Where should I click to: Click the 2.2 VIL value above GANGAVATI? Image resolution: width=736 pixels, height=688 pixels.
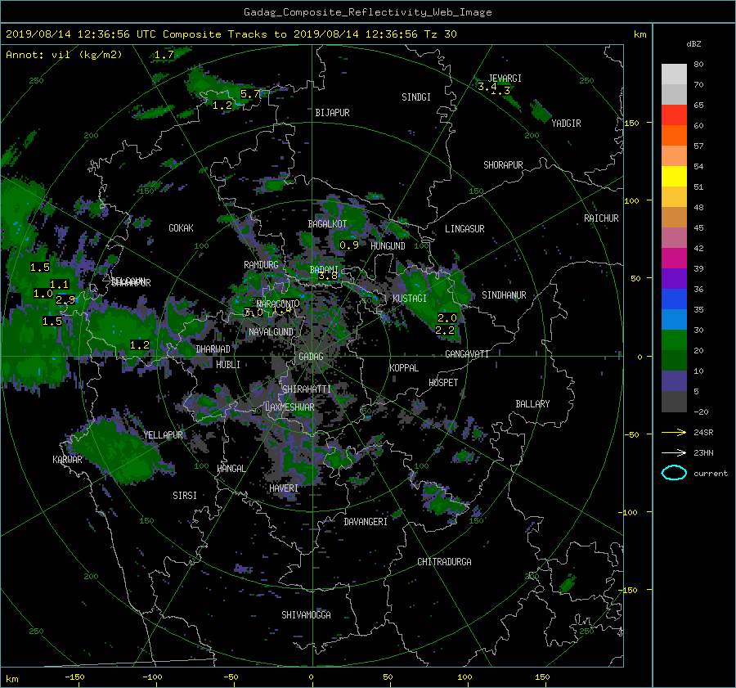(445, 331)
